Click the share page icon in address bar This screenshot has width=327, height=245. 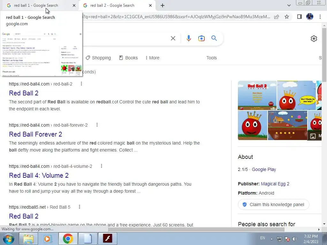pyautogui.click(x=277, y=17)
